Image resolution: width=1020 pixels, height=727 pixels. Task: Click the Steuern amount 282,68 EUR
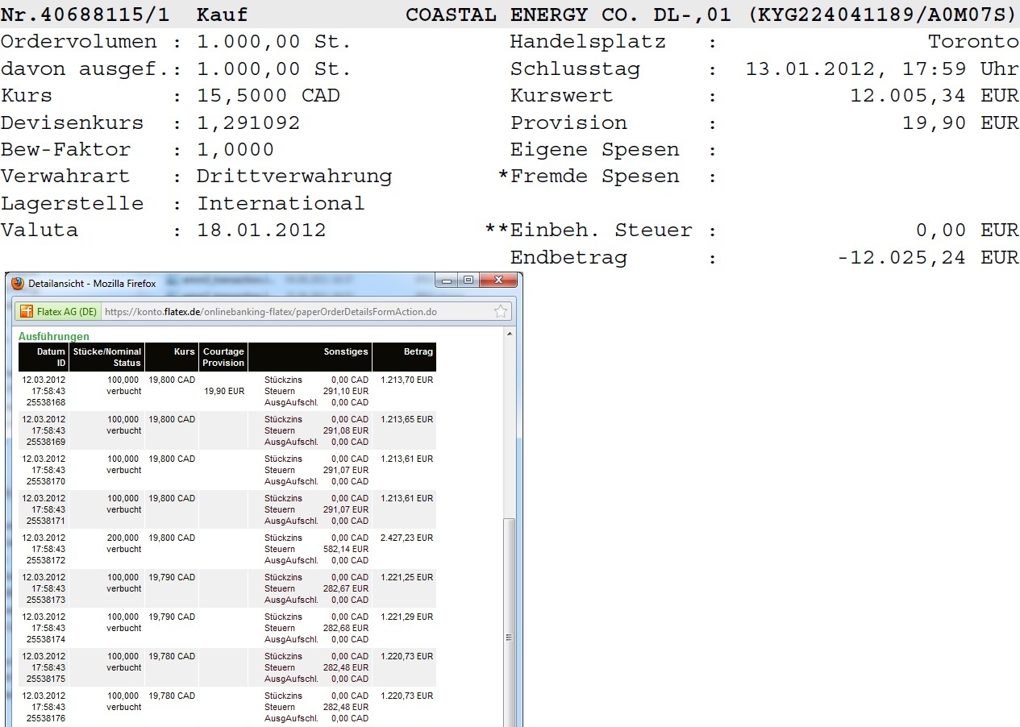(x=345, y=628)
